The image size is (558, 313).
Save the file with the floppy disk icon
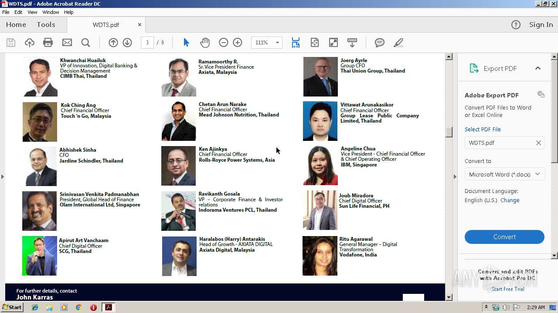[x=11, y=43]
